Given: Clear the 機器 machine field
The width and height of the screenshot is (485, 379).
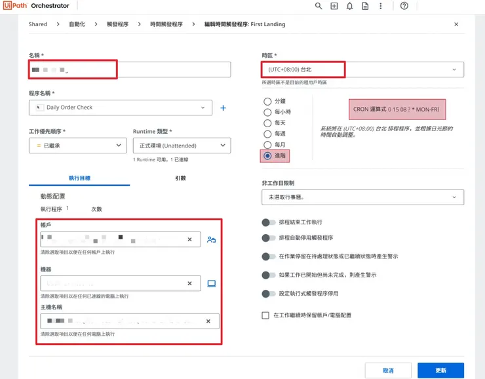Looking at the screenshot, I should 189,283.
